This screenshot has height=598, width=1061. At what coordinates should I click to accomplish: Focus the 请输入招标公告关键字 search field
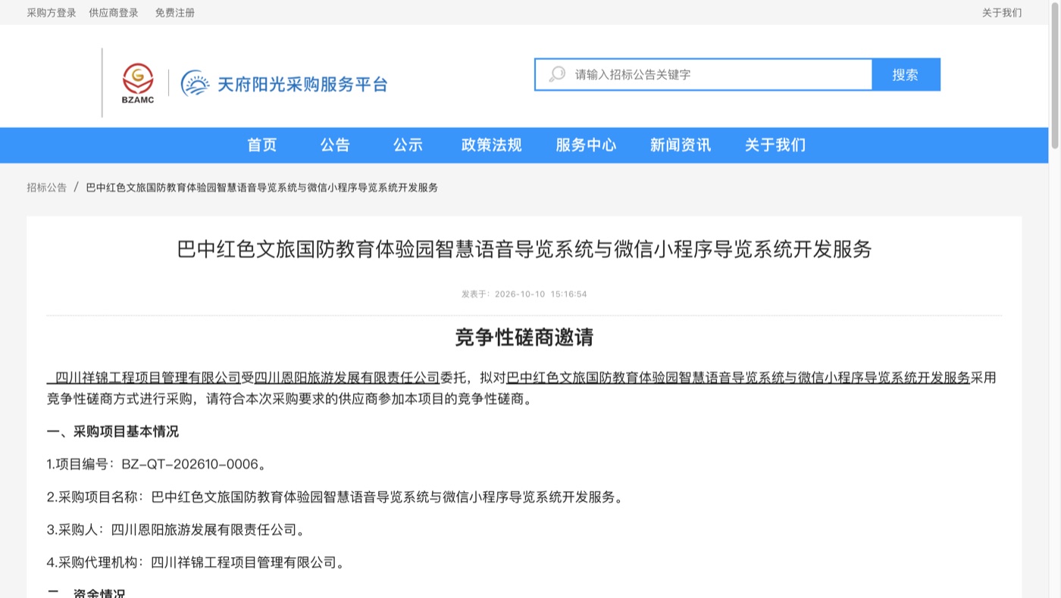[x=703, y=74]
